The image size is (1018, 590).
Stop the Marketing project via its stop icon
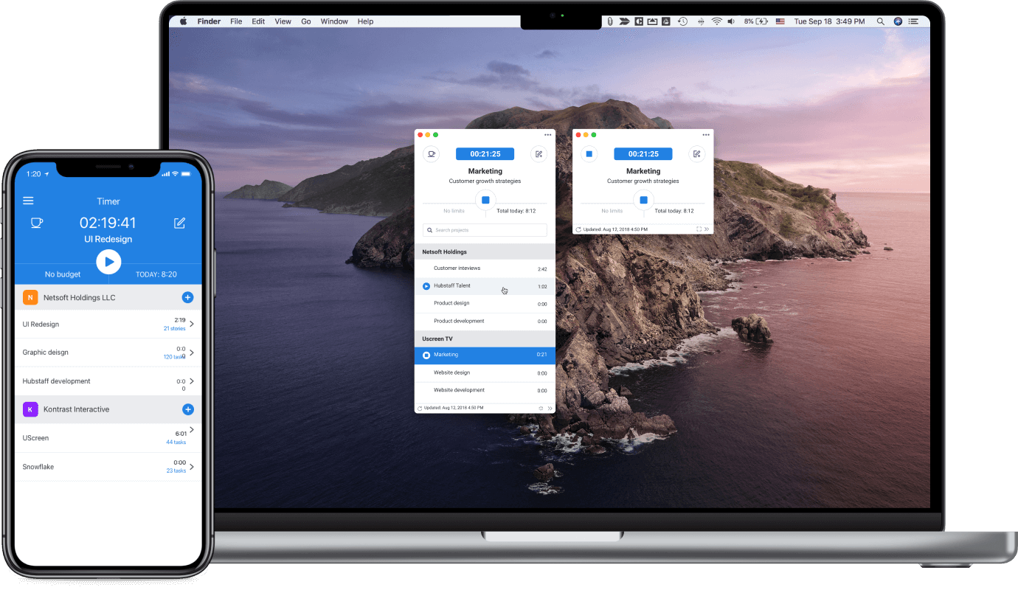click(x=426, y=355)
